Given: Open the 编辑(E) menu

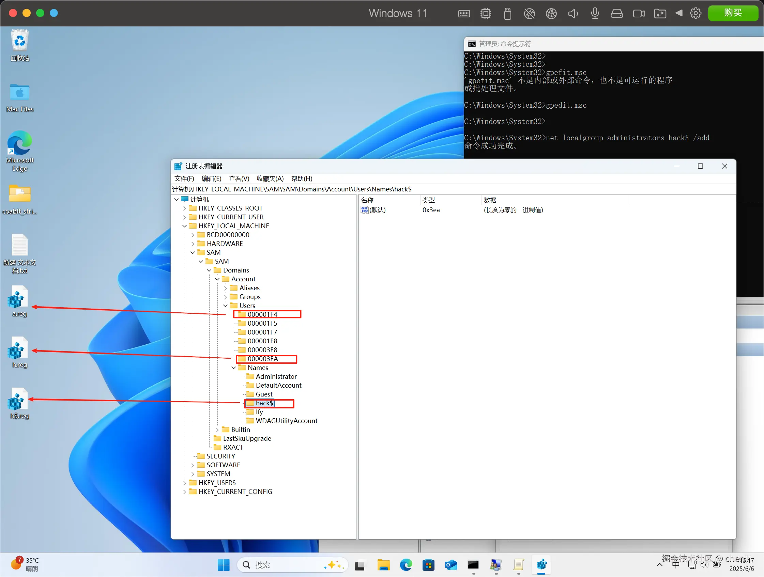Looking at the screenshot, I should [211, 179].
